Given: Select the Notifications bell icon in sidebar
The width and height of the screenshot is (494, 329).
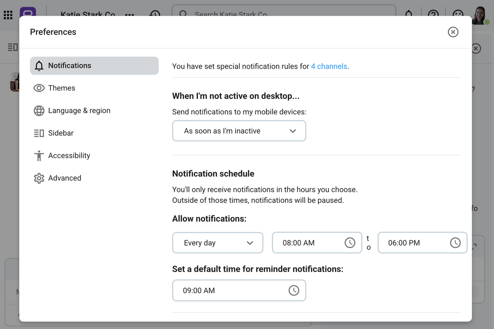Looking at the screenshot, I should pyautogui.click(x=39, y=65).
